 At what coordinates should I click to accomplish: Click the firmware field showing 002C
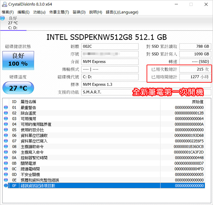[110, 46]
